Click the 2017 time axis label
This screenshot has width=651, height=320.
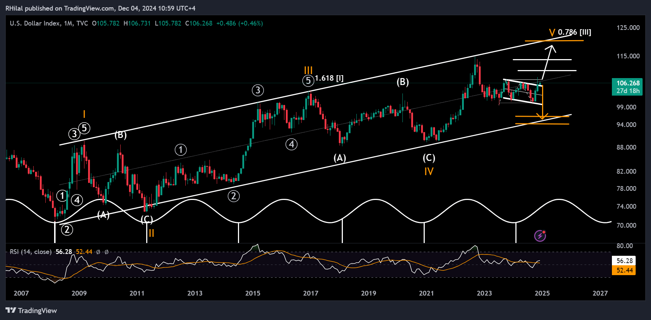(311, 293)
